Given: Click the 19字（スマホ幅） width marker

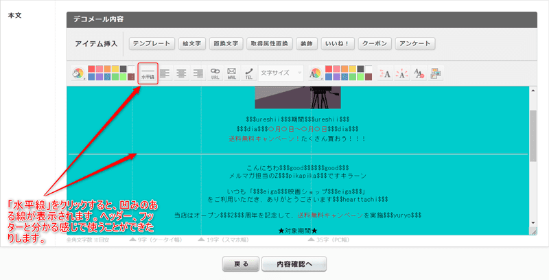Looking at the screenshot, I should pos(224,240).
